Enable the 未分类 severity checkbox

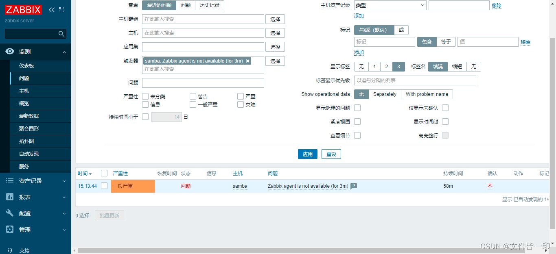(x=145, y=96)
